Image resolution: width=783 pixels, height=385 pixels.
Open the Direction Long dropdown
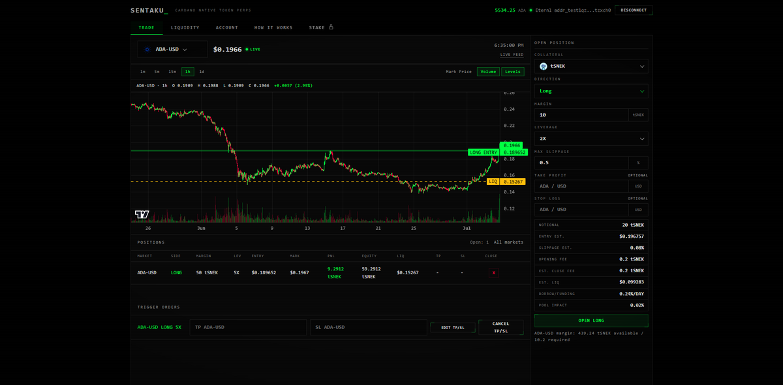pyautogui.click(x=591, y=91)
